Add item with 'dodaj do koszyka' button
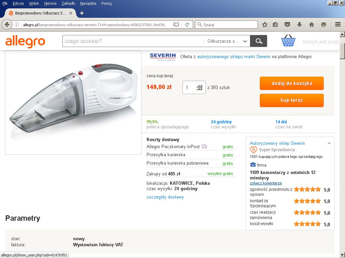The image size is (345, 258). [x=291, y=83]
